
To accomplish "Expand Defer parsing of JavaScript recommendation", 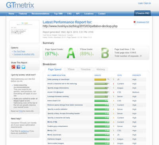I will coord(58,79).
